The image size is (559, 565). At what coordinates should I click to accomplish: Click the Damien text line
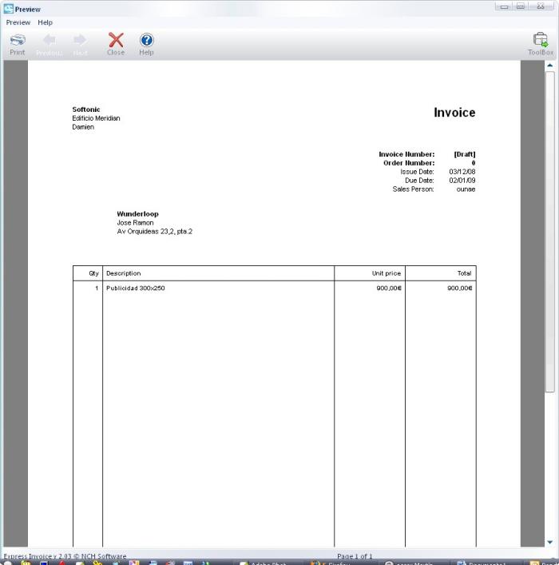click(x=83, y=127)
